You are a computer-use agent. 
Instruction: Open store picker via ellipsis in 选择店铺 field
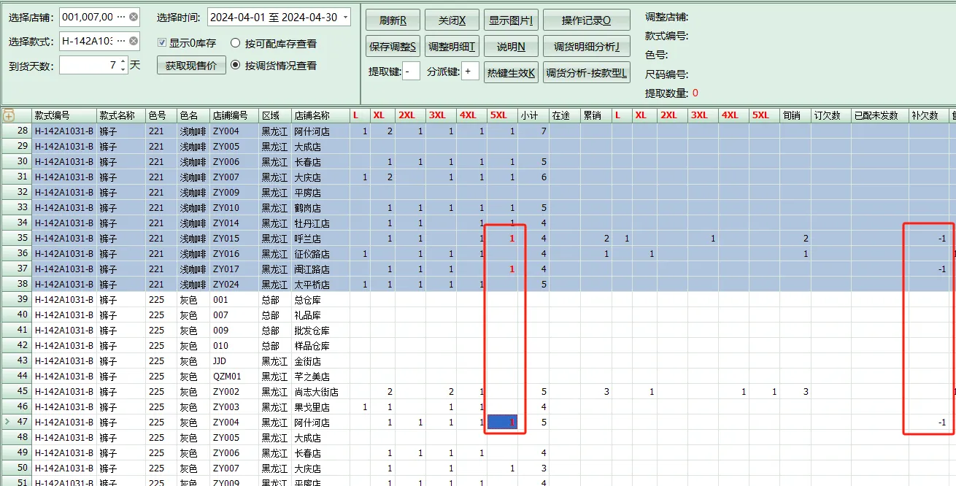(122, 17)
